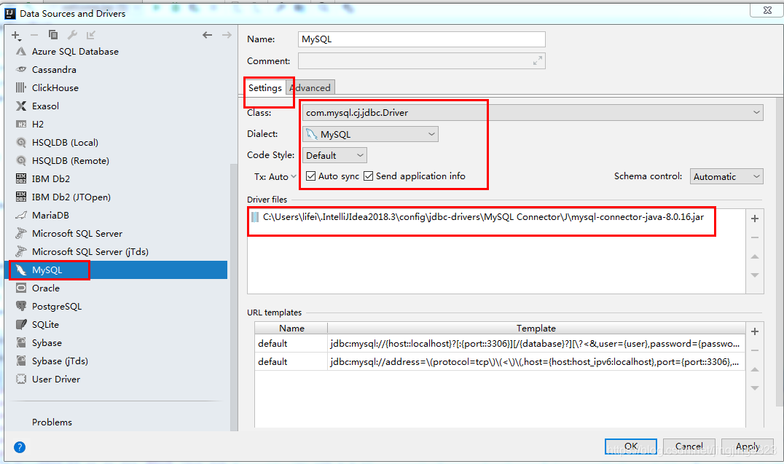The width and height of the screenshot is (784, 464).
Task: Click the Apply button
Action: (x=748, y=446)
